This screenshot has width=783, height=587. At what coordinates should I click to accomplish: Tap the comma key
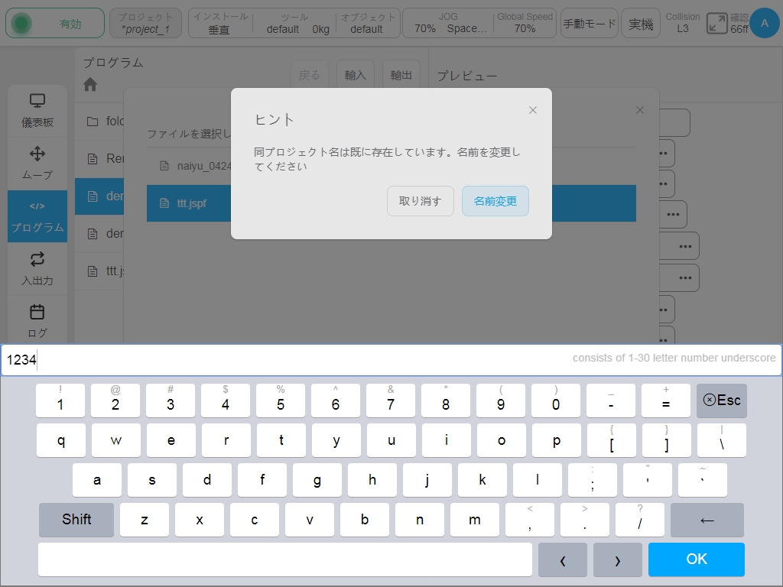(x=530, y=520)
